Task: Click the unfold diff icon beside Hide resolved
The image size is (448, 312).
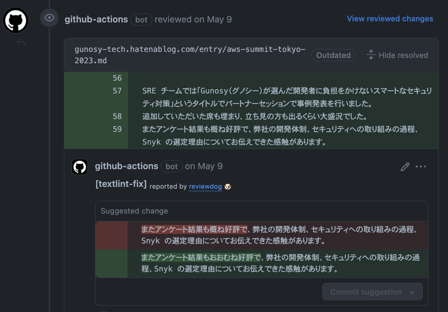Action: [x=371, y=55]
